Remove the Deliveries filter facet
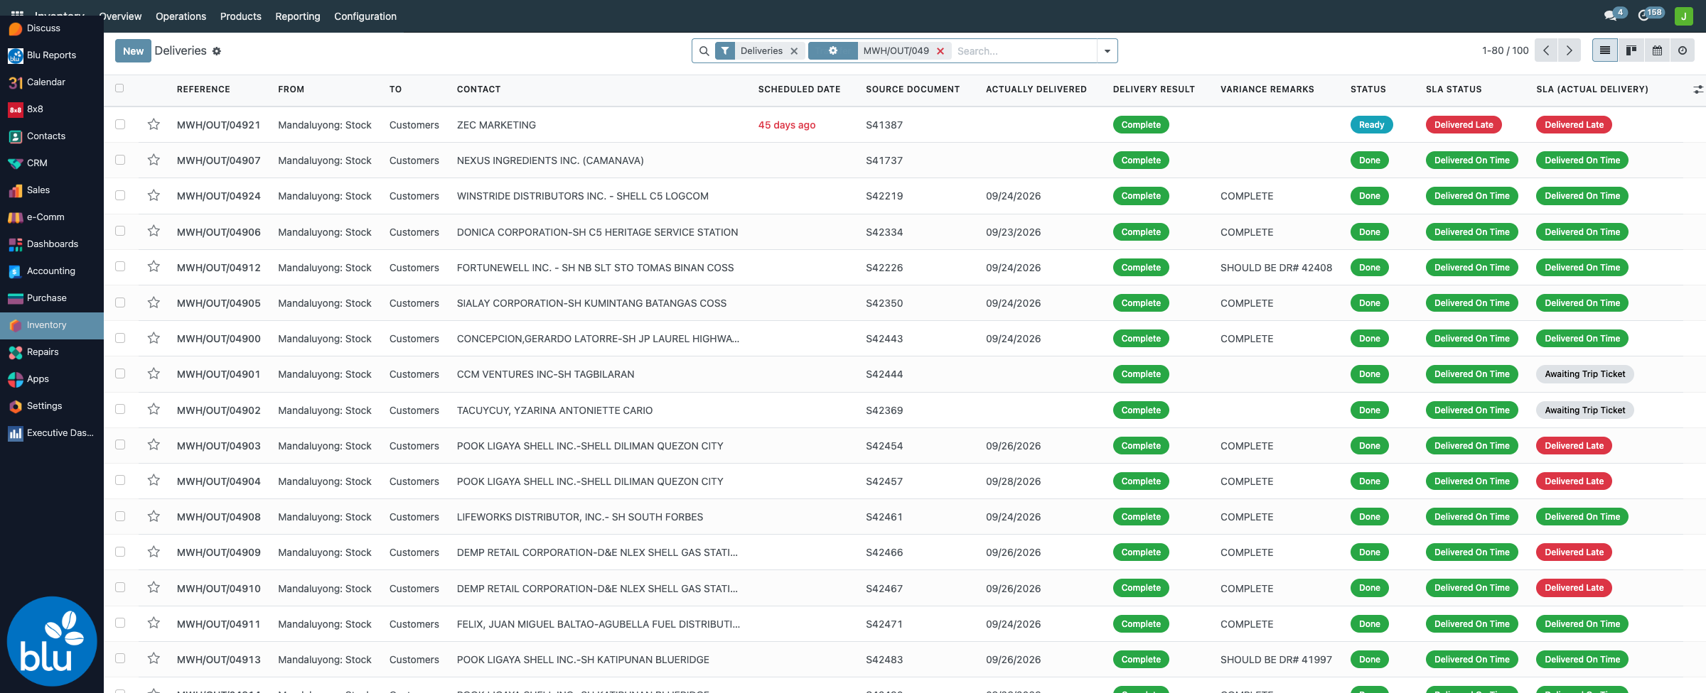 click(794, 51)
